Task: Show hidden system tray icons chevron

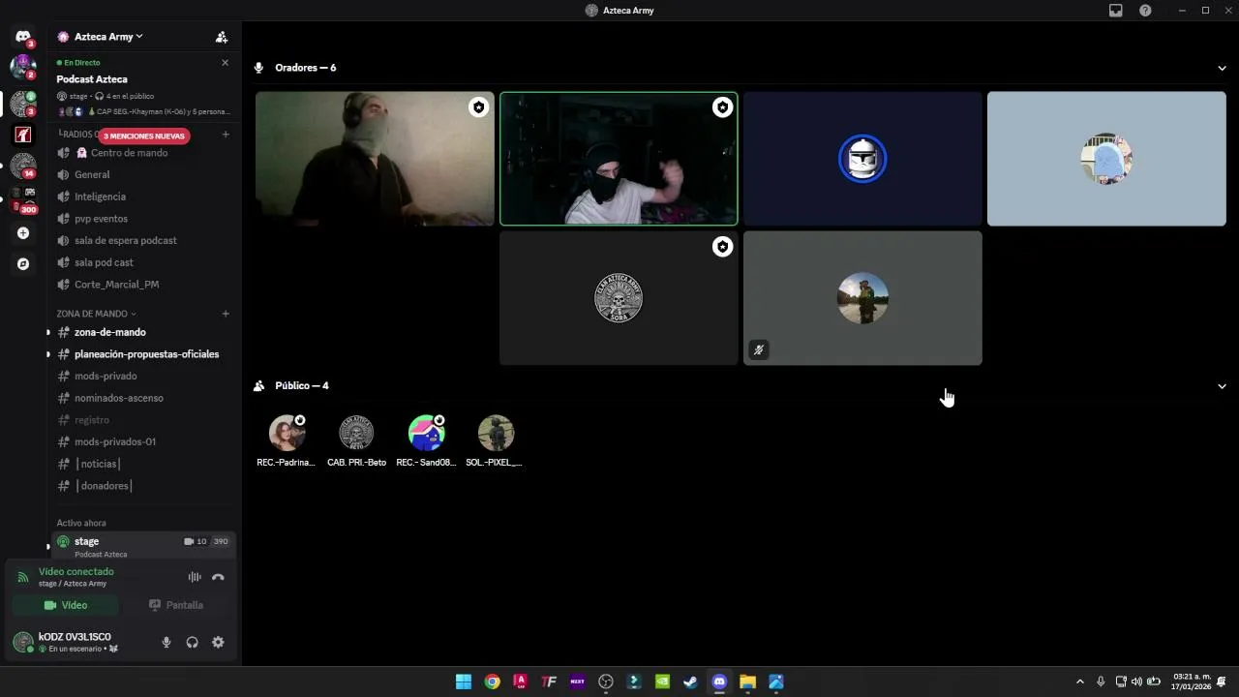Action: point(1080,682)
